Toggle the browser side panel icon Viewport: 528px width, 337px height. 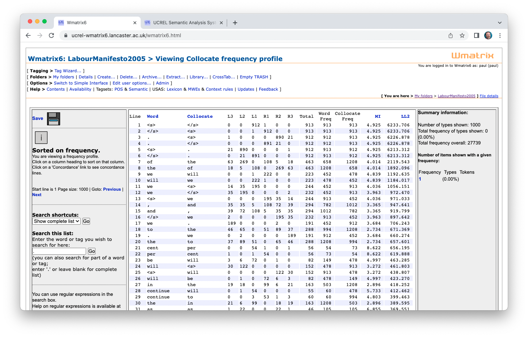[477, 35]
